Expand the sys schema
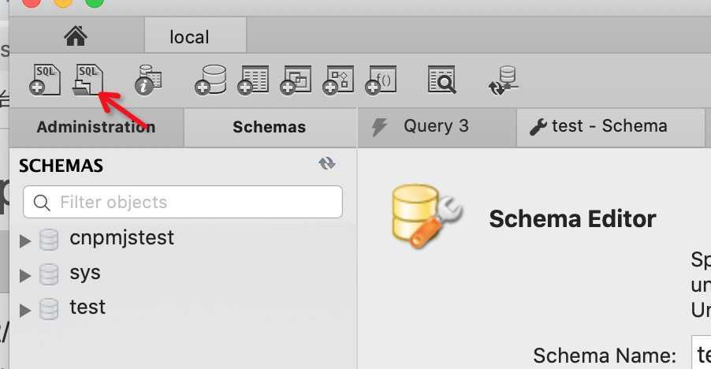Viewport: 711px width, 369px height. click(x=25, y=275)
